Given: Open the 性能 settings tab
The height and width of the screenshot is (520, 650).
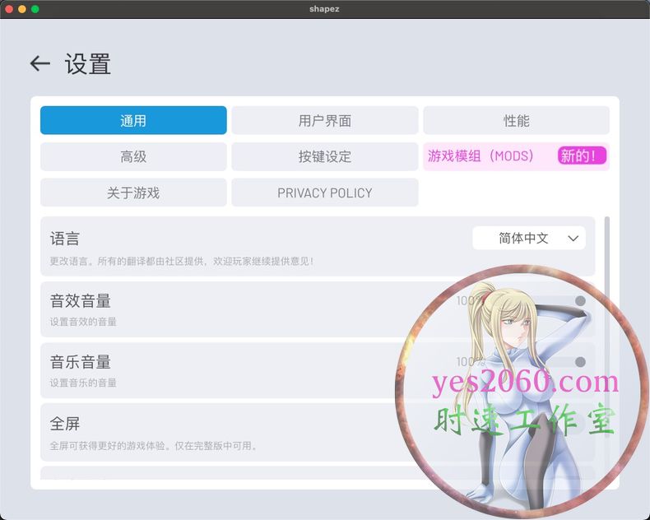Looking at the screenshot, I should [x=516, y=120].
